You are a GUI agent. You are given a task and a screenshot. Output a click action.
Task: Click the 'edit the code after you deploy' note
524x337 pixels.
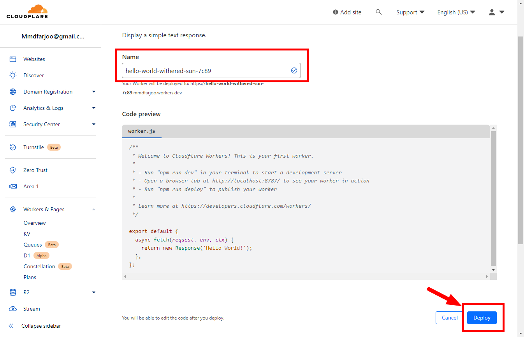coord(173,318)
